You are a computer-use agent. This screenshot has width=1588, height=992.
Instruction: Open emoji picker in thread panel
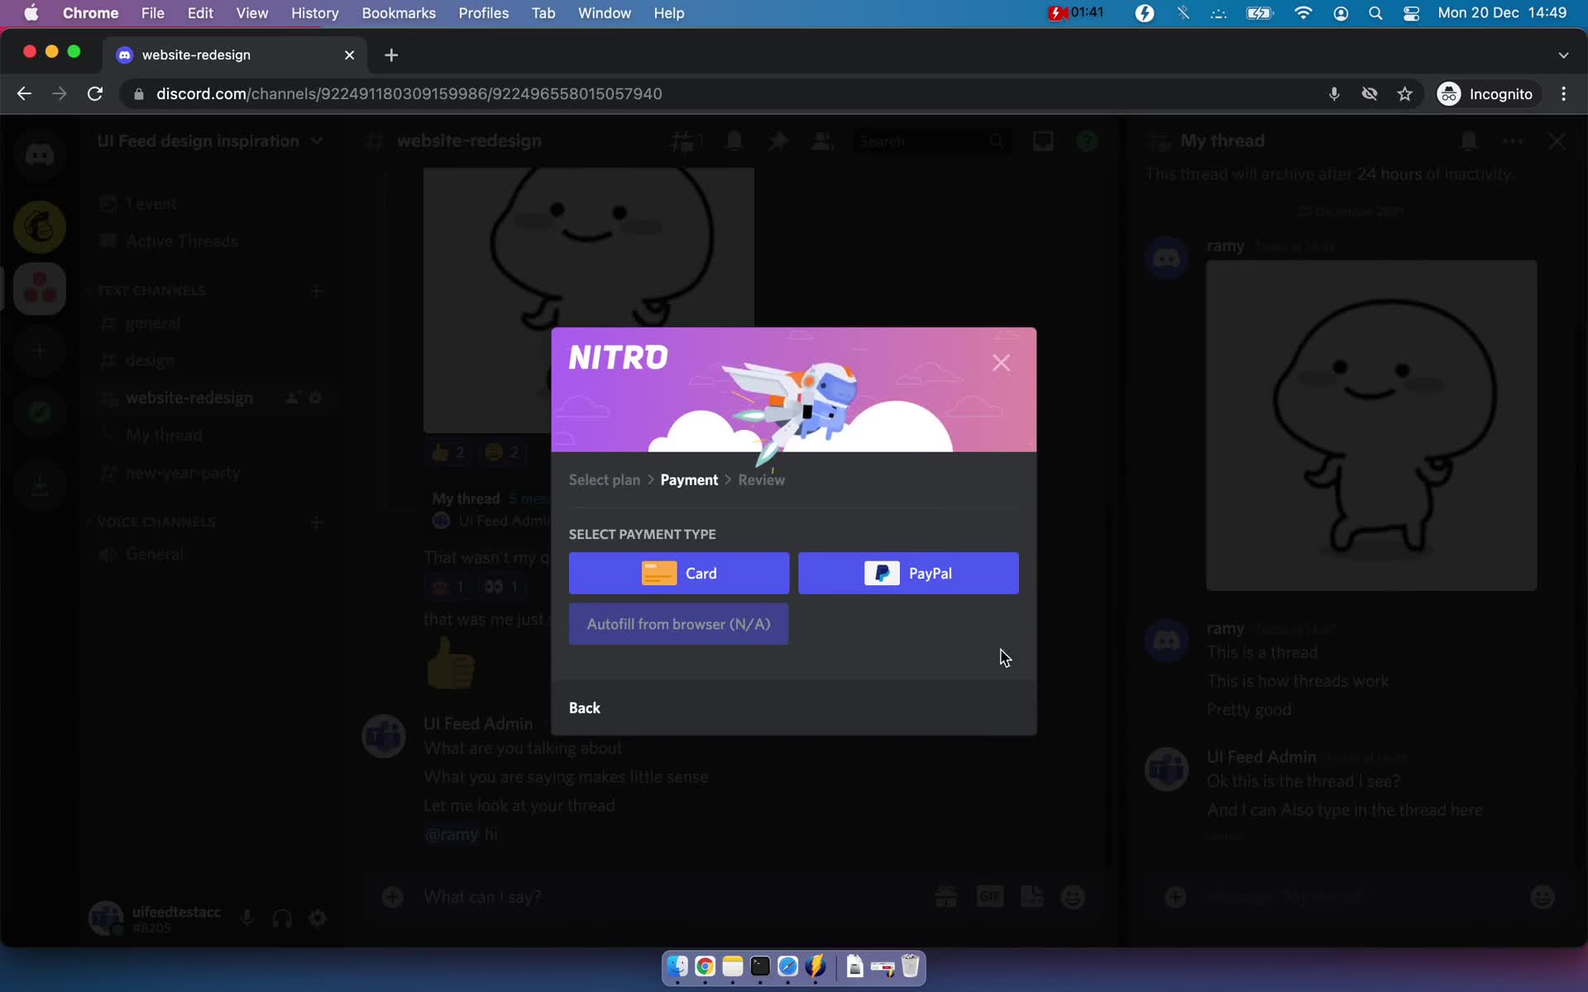coord(1543,897)
